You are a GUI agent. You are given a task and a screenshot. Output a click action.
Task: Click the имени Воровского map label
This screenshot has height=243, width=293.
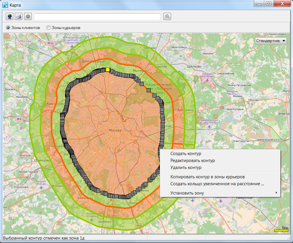(x=268, y=140)
